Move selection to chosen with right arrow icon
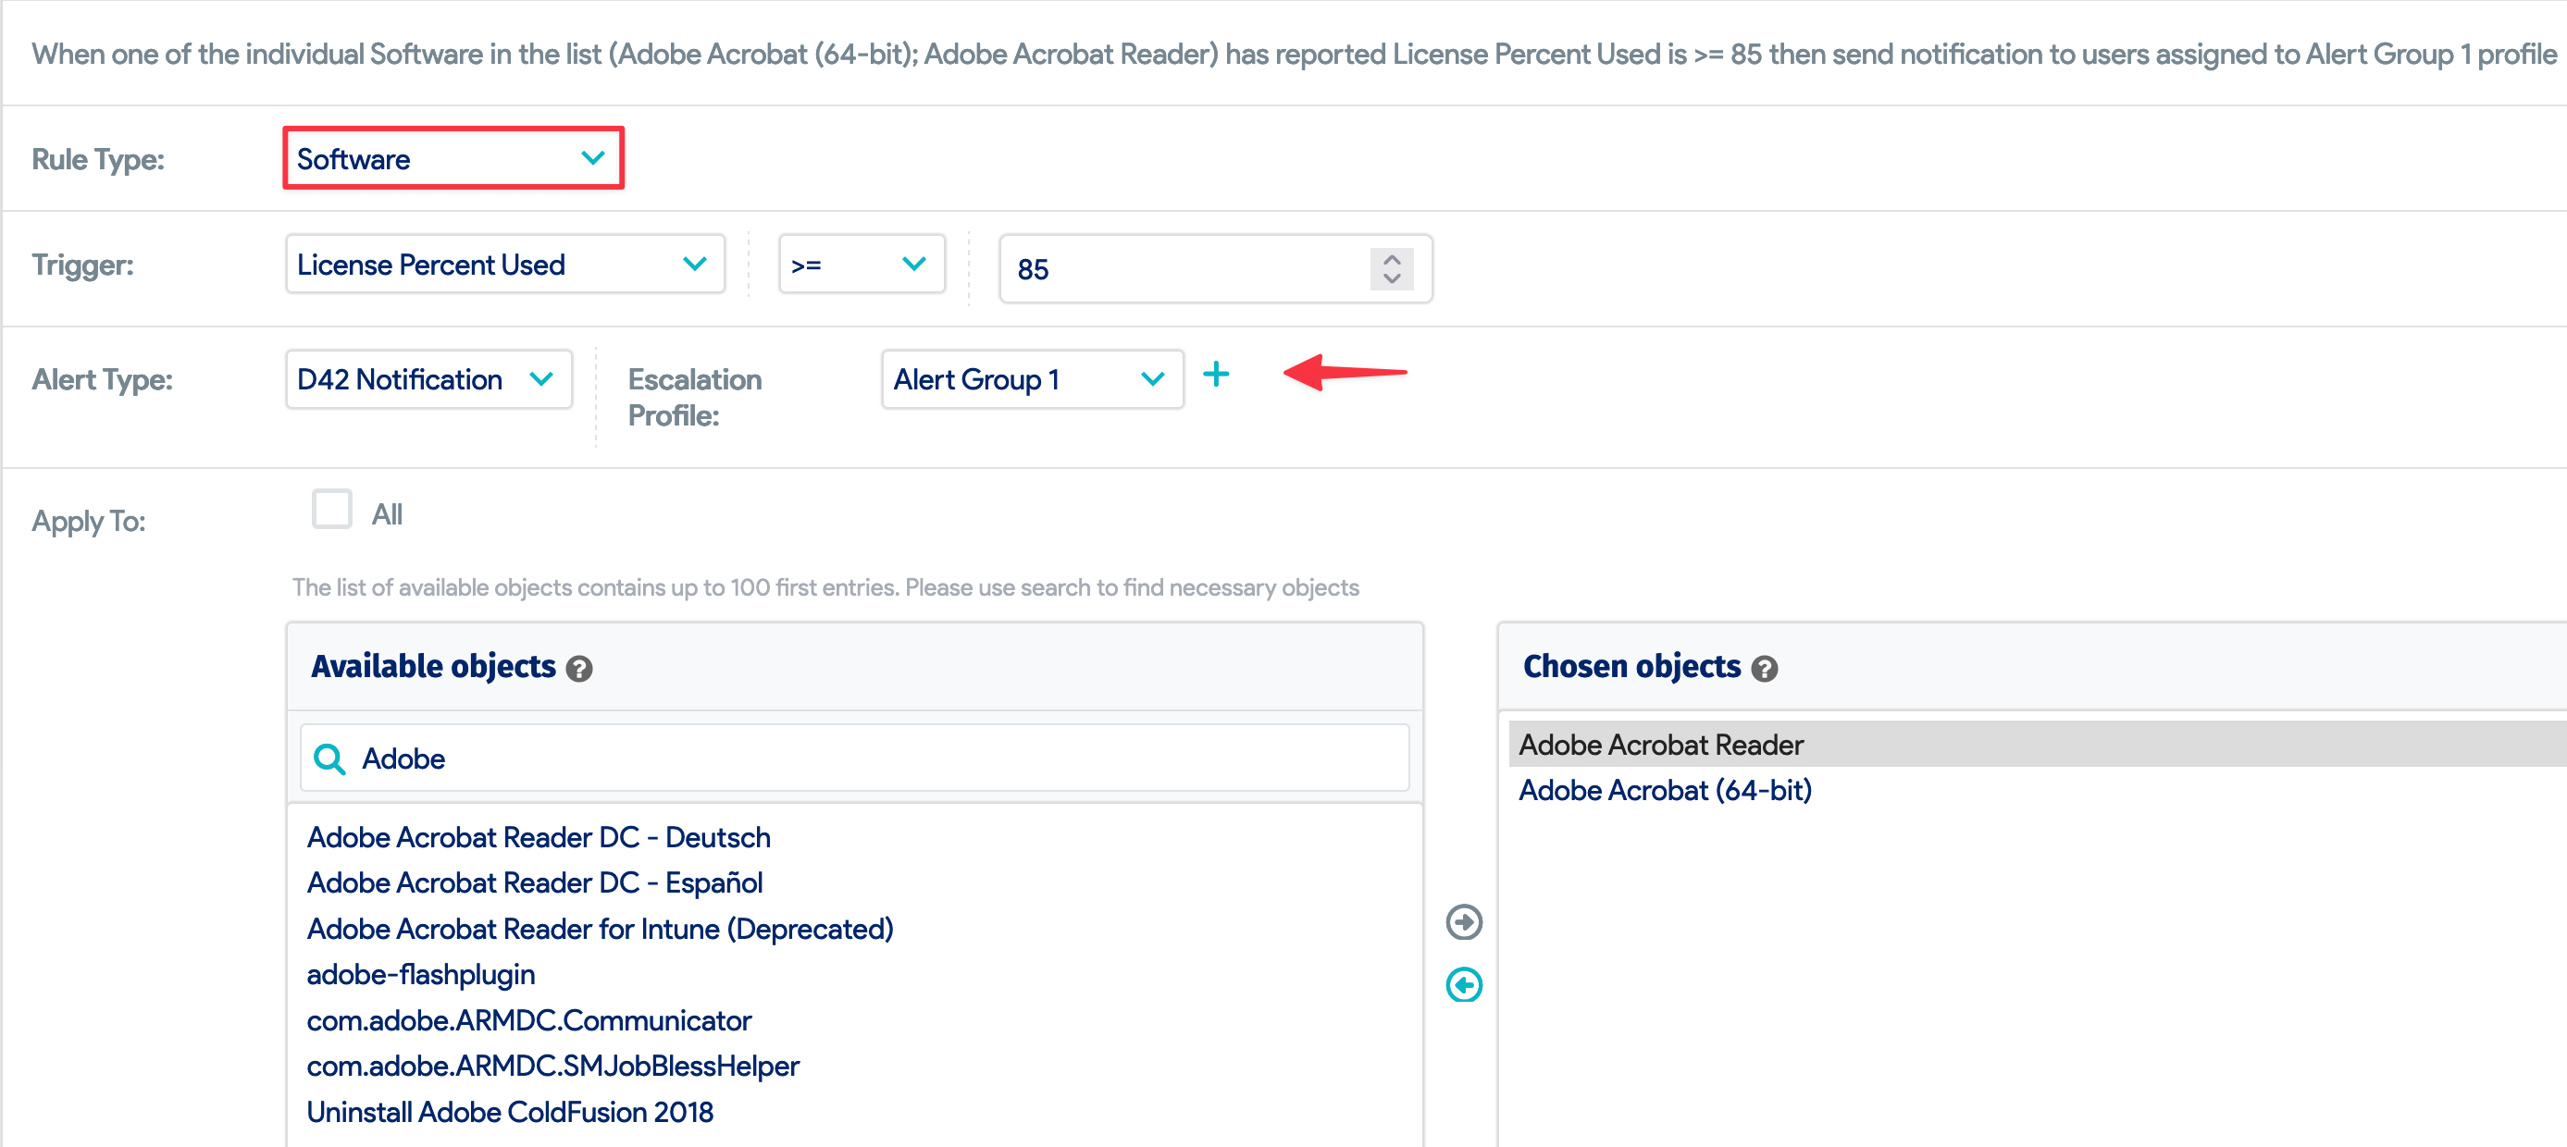 pyautogui.click(x=1464, y=922)
